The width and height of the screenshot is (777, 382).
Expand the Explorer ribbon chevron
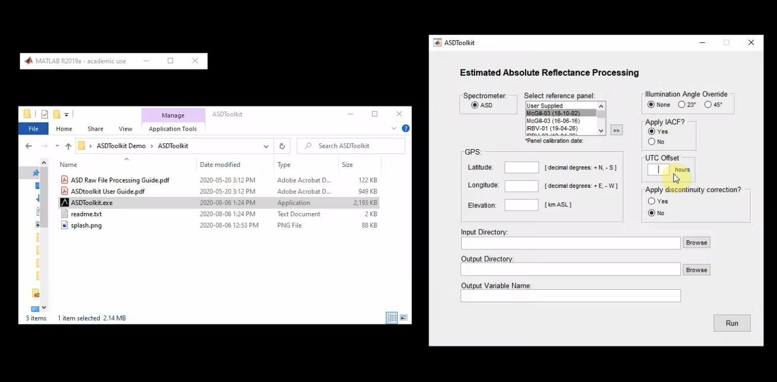tap(394, 128)
